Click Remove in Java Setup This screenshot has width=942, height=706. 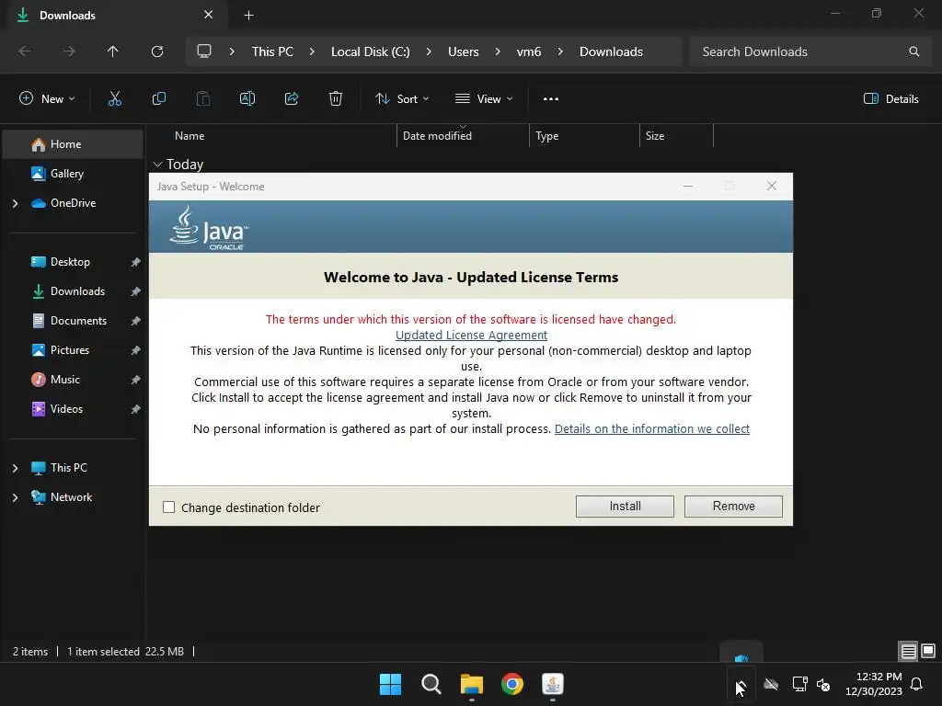click(x=733, y=507)
